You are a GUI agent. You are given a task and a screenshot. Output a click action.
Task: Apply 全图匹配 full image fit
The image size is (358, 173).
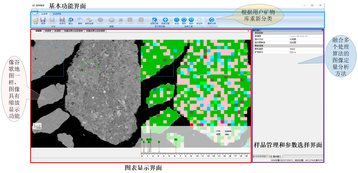[154, 20]
